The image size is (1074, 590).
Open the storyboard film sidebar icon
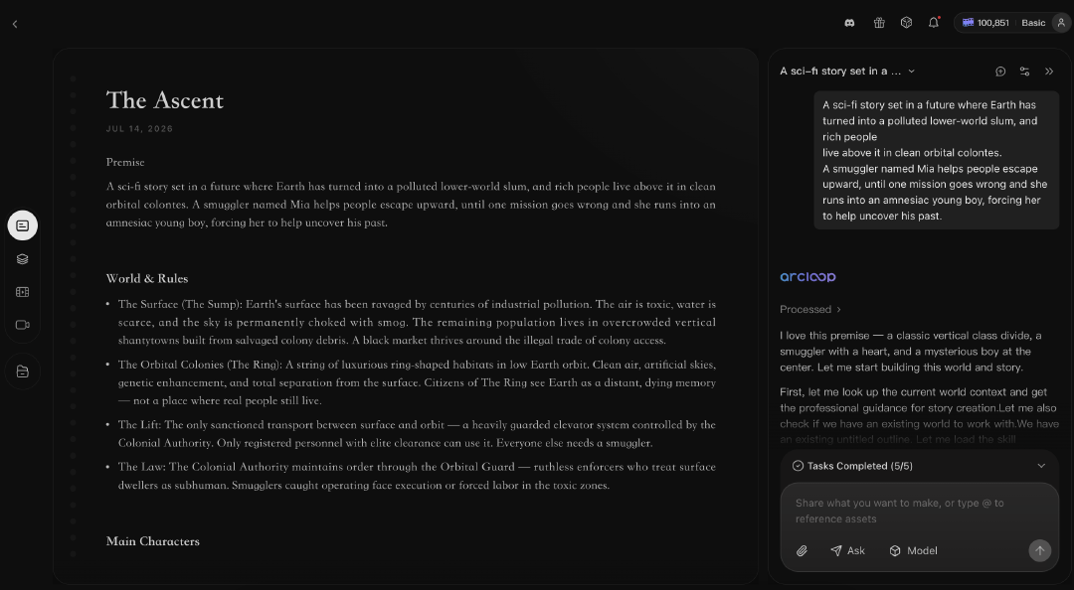[23, 292]
